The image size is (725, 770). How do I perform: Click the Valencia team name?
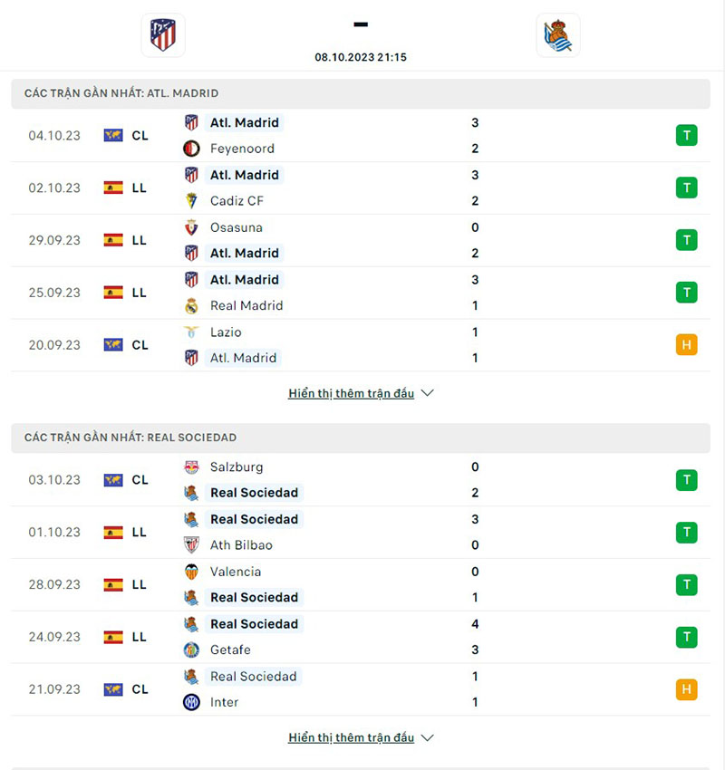(236, 572)
